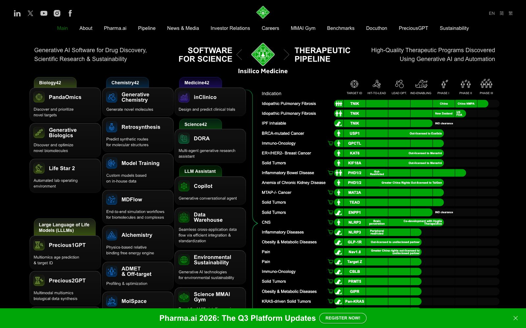Image resolution: width=526 pixels, height=328 pixels.
Task: Click the Target ID stage icon
Action: pyautogui.click(x=354, y=84)
